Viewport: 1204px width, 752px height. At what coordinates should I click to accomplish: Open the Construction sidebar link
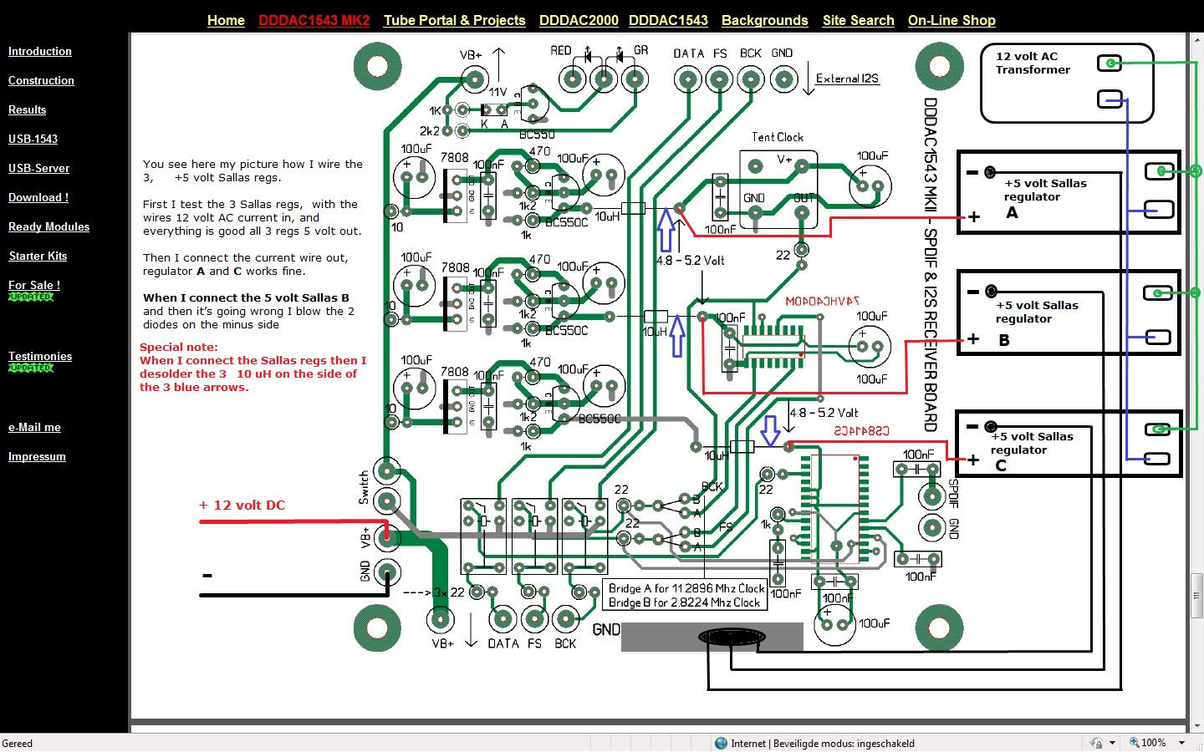point(41,80)
